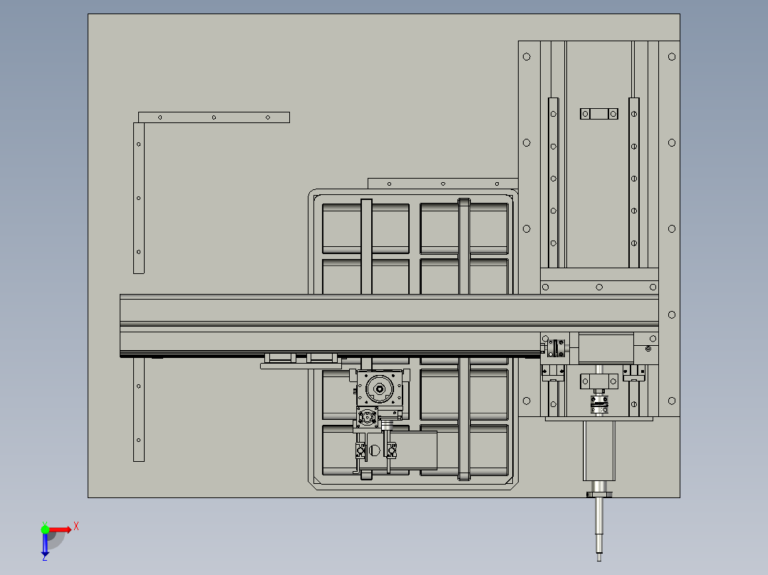Click the blue Z axis arrow of triad
Viewport: 768px width, 575px height.
(45, 544)
